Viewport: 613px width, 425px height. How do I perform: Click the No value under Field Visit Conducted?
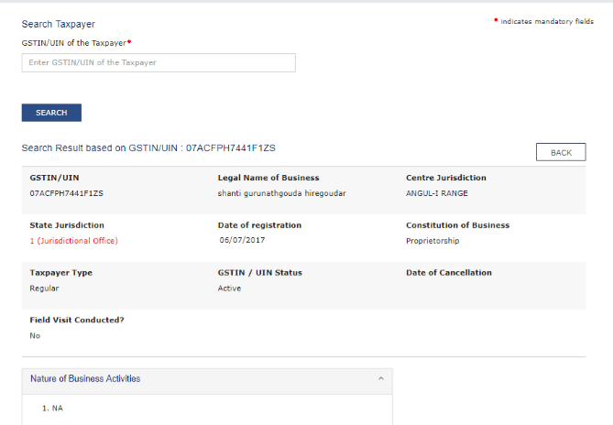click(35, 336)
